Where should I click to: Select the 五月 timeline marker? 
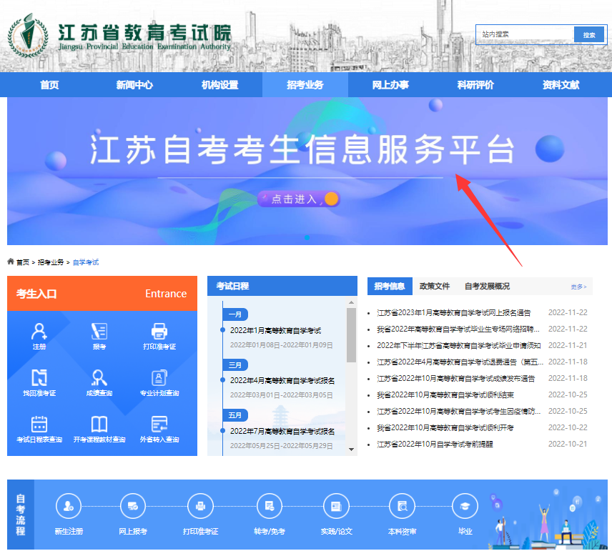(x=235, y=415)
